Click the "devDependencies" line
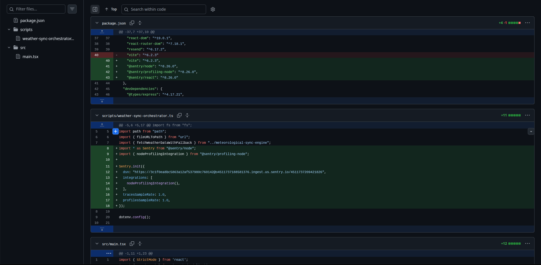The image size is (541, 265). [x=312, y=89]
